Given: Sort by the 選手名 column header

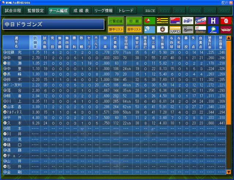Looking at the screenshot, I should tap(16, 42).
